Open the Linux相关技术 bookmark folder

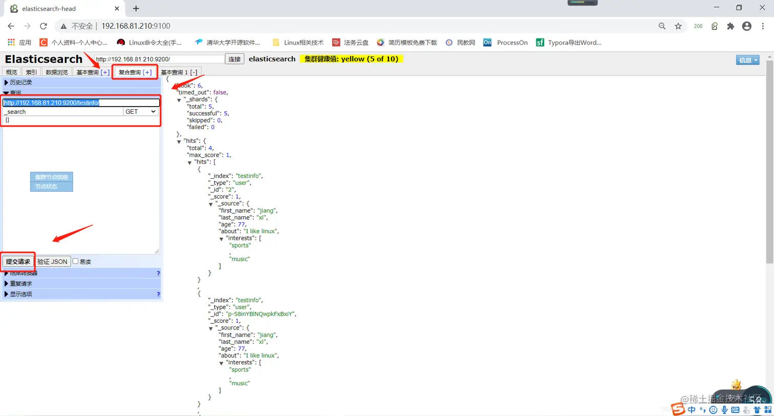(298, 43)
